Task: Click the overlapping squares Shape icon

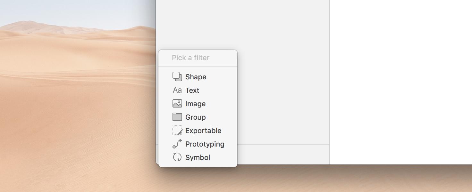Action: [177, 77]
